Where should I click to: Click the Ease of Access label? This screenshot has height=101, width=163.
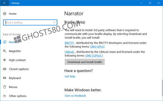point(12,34)
